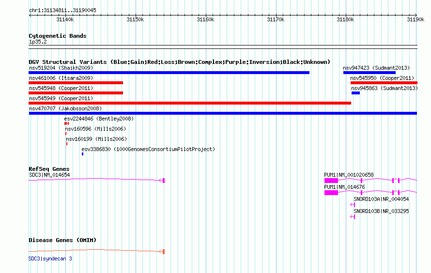Viewport: 431px width, 273px height.
Task: Select the nsv545950 (Cooper2011) red bar
Action: [384, 83]
